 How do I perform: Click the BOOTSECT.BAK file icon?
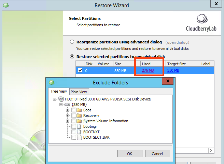tap(79, 137)
